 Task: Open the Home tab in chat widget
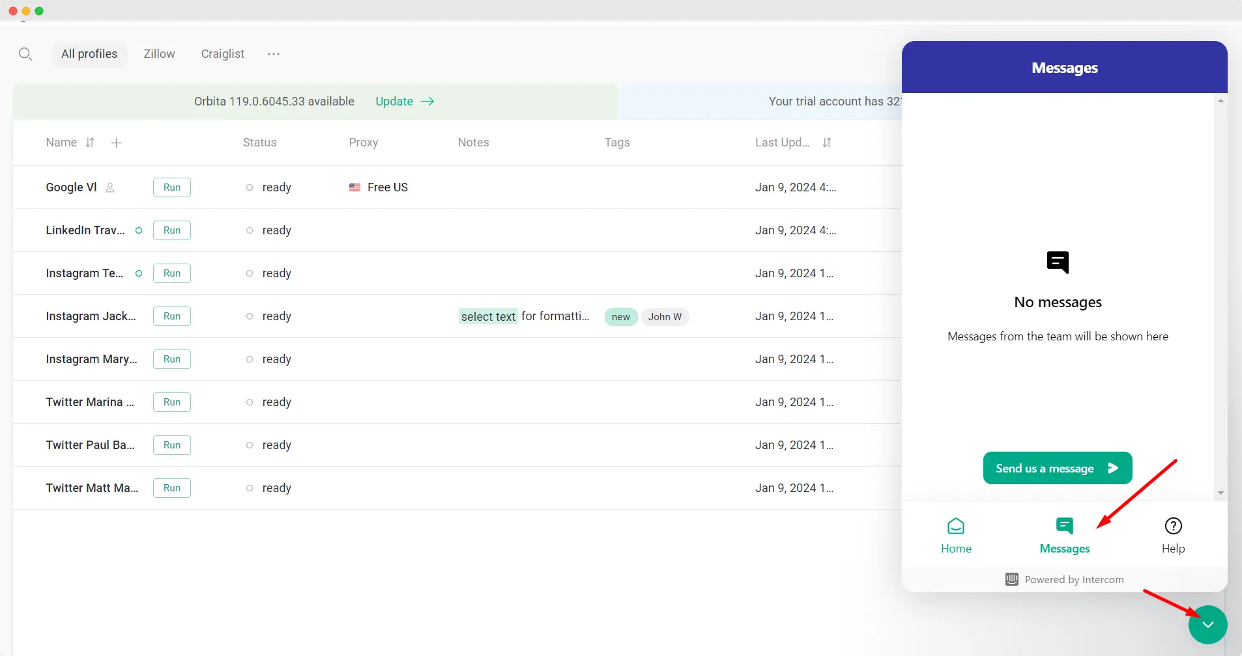(956, 536)
